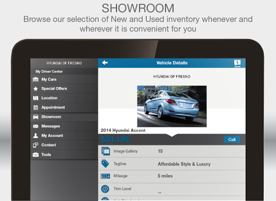View the blue Hyundai Accent photo
This screenshot has width=276, height=201.
click(x=172, y=106)
